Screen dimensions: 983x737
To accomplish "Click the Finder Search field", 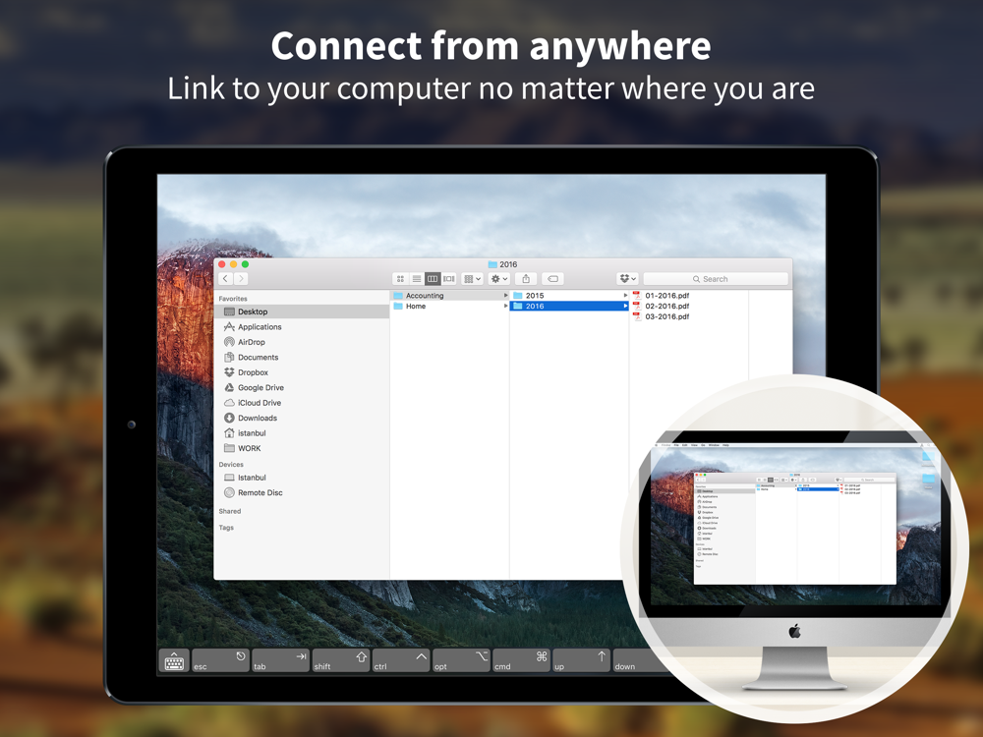I will 716,279.
